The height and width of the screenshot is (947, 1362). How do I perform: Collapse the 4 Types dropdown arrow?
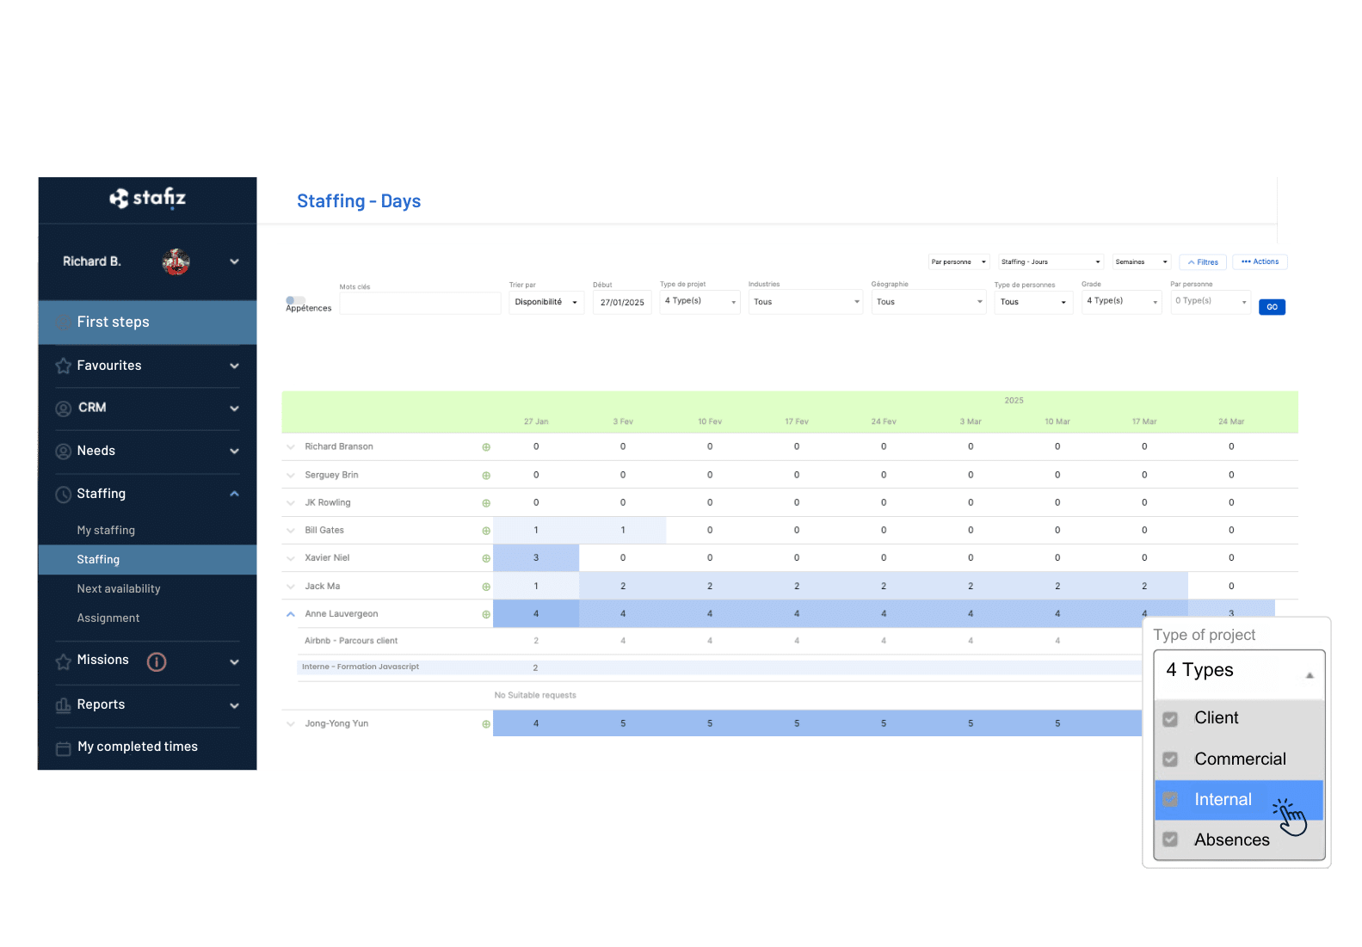pyautogui.click(x=1310, y=675)
